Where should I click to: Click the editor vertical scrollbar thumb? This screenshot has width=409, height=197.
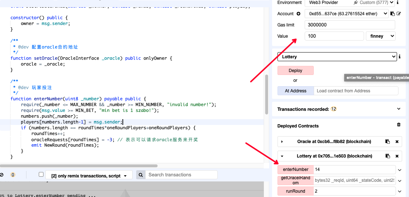click(x=266, y=95)
